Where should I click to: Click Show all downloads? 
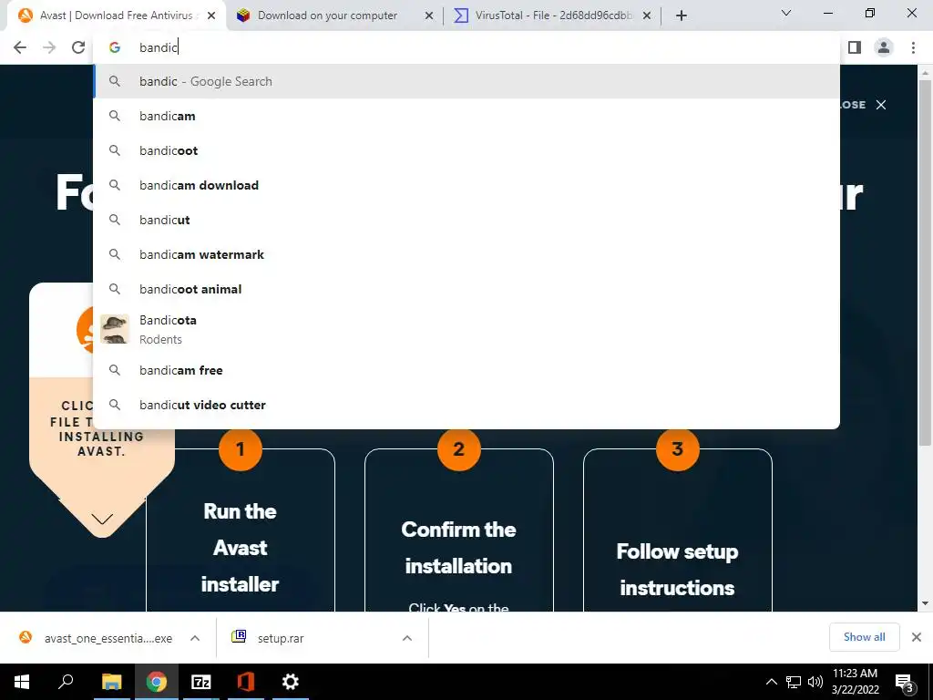(x=864, y=637)
